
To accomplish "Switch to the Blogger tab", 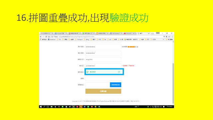I will click(102, 33).
